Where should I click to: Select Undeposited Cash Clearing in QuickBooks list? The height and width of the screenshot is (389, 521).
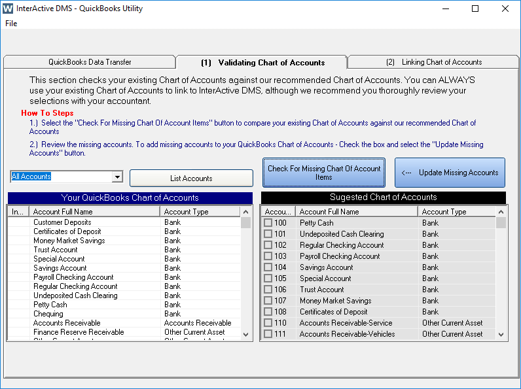(x=124, y=296)
